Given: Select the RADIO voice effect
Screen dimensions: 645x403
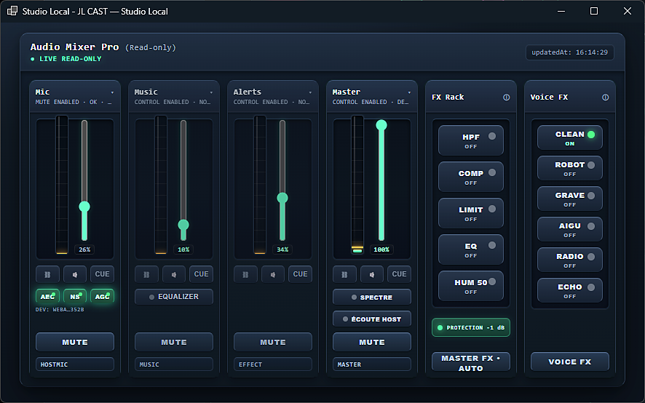Looking at the screenshot, I should [x=570, y=260].
